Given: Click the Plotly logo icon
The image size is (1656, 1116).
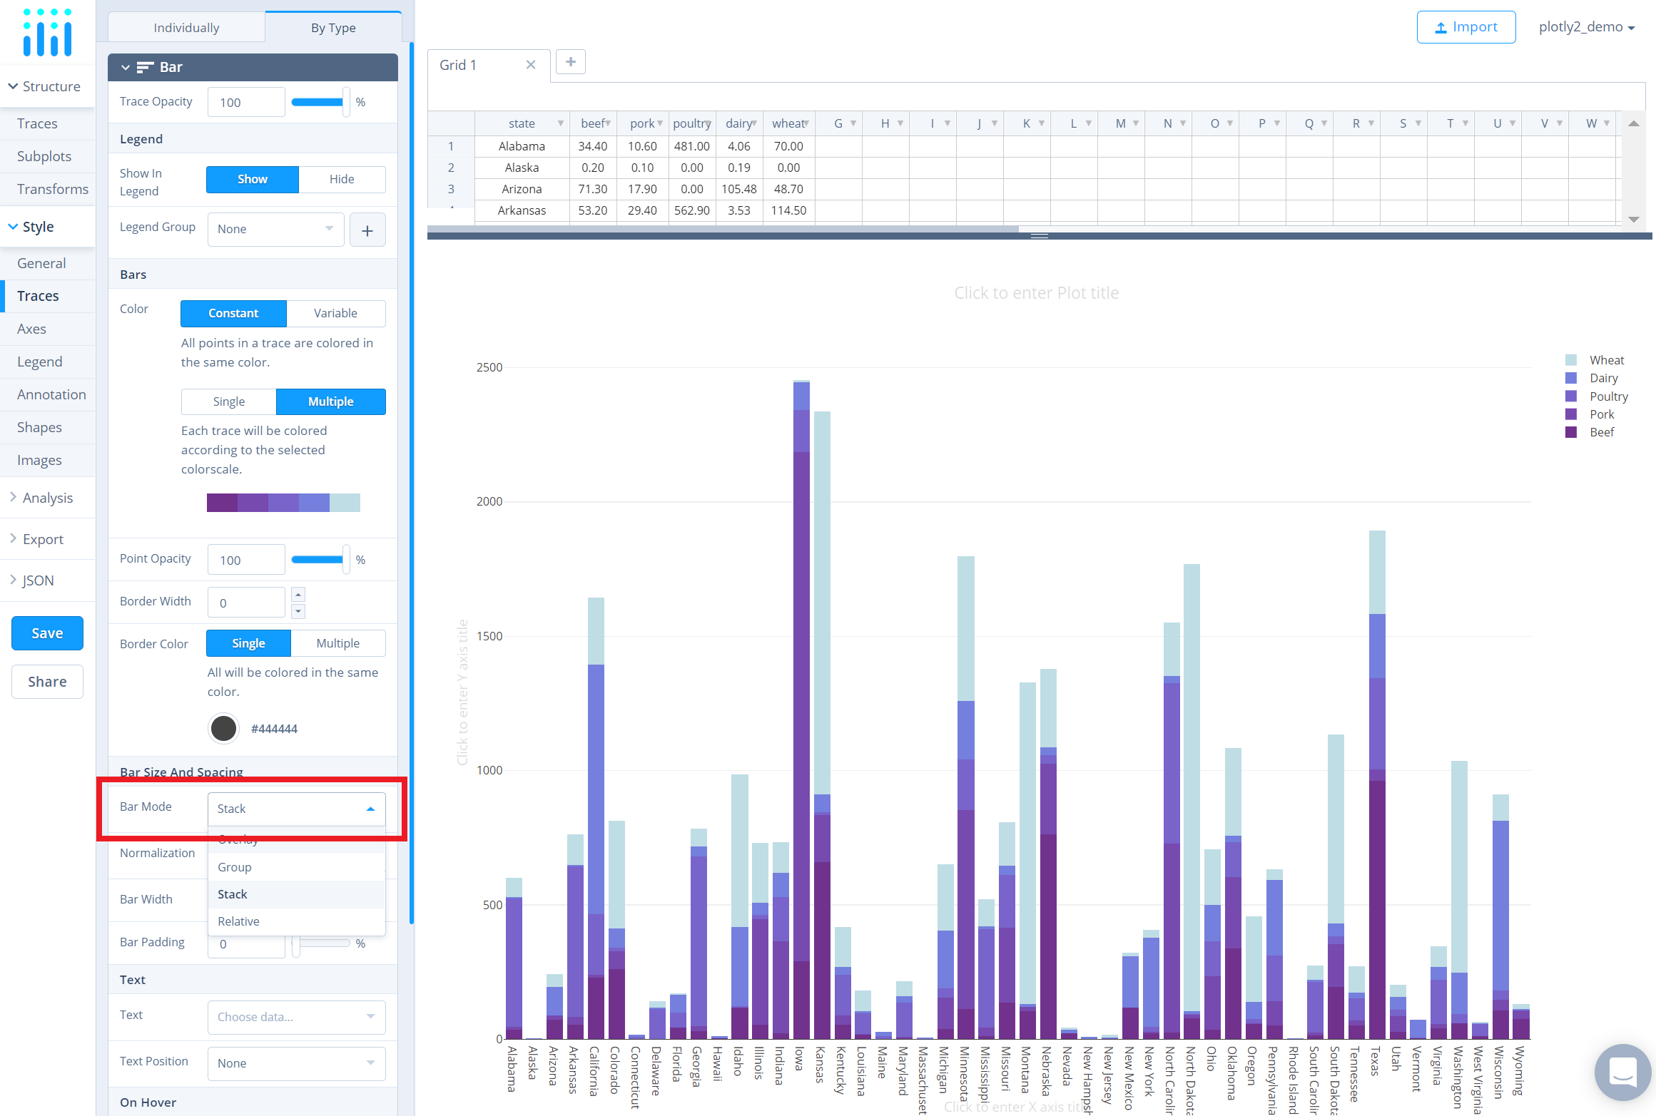Looking at the screenshot, I should click(47, 32).
